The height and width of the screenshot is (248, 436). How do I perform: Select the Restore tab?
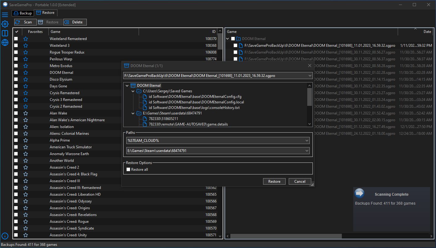(45, 13)
